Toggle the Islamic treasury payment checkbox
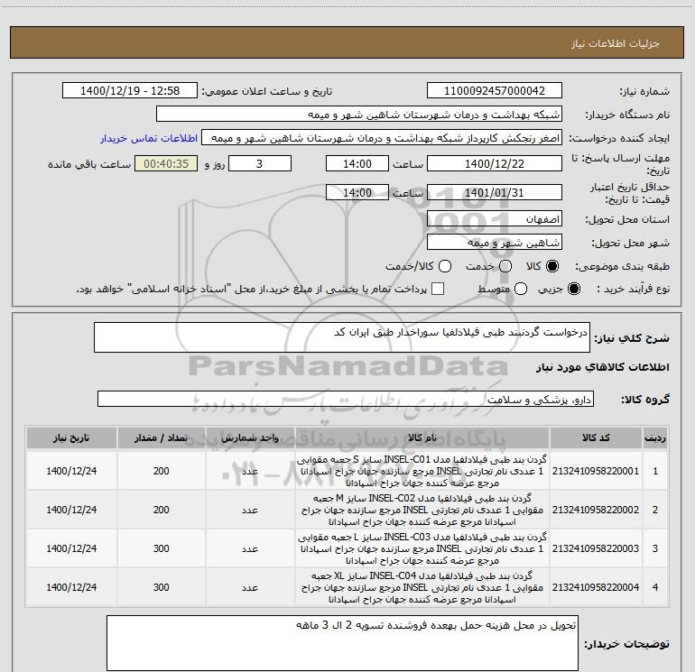Image resolution: width=695 pixels, height=672 pixels. click(x=438, y=289)
